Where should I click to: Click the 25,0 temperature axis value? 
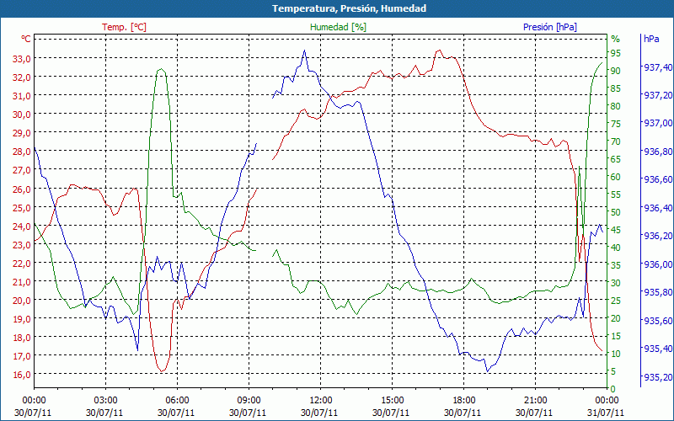pos(22,207)
